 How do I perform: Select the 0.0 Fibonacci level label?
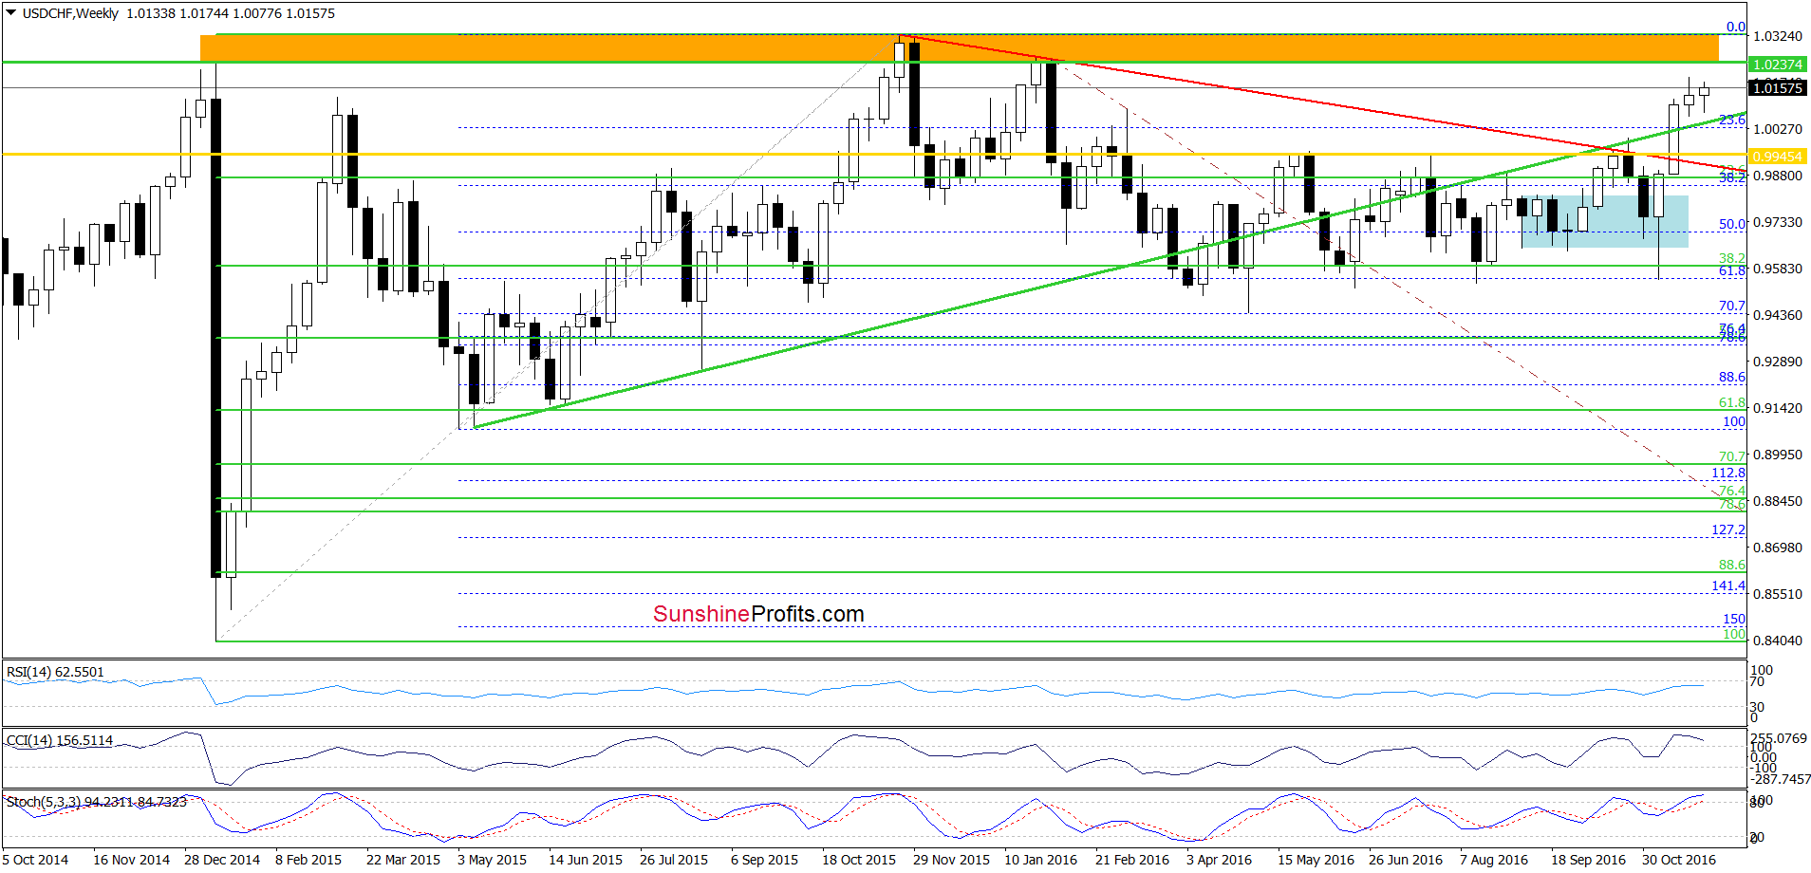tap(1735, 27)
